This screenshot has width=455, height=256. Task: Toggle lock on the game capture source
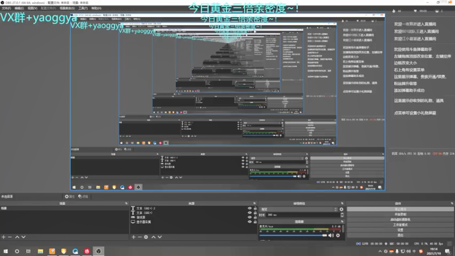(x=255, y=217)
